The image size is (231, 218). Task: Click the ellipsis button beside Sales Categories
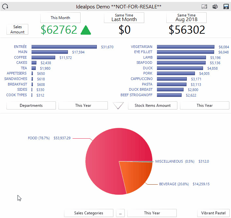(x=120, y=213)
